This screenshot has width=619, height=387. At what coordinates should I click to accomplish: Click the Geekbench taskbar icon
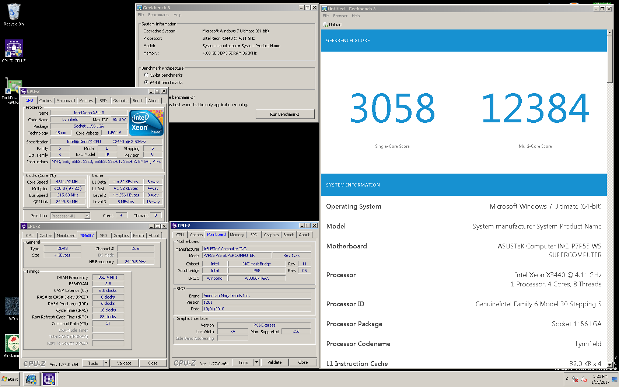31,379
